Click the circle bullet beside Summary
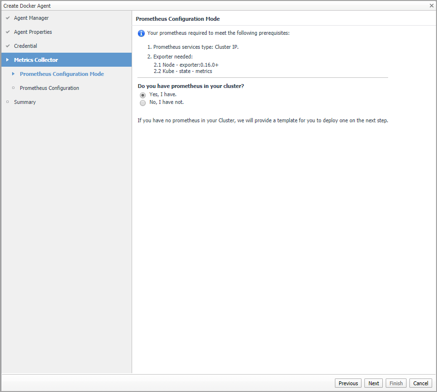This screenshot has height=392, width=437. [8, 102]
